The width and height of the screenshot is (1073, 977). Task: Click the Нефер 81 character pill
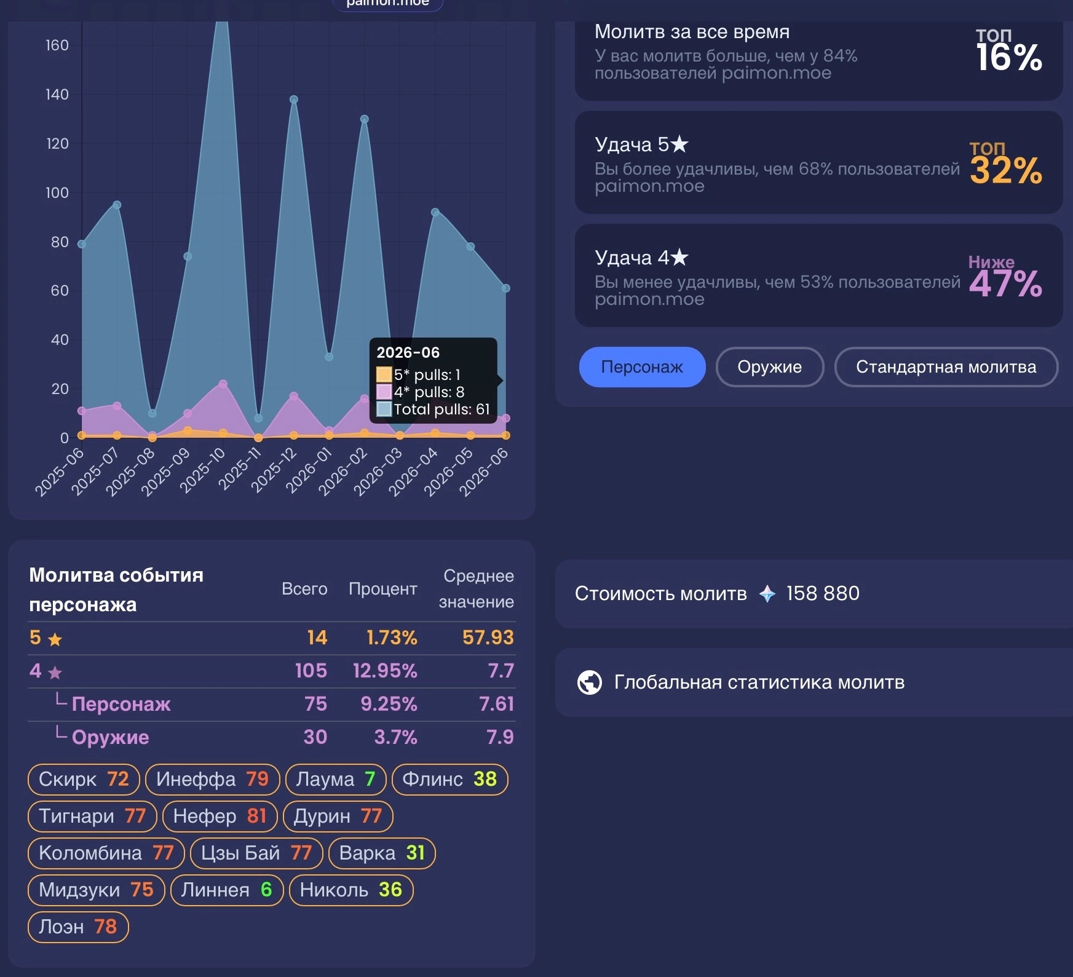tap(220, 816)
